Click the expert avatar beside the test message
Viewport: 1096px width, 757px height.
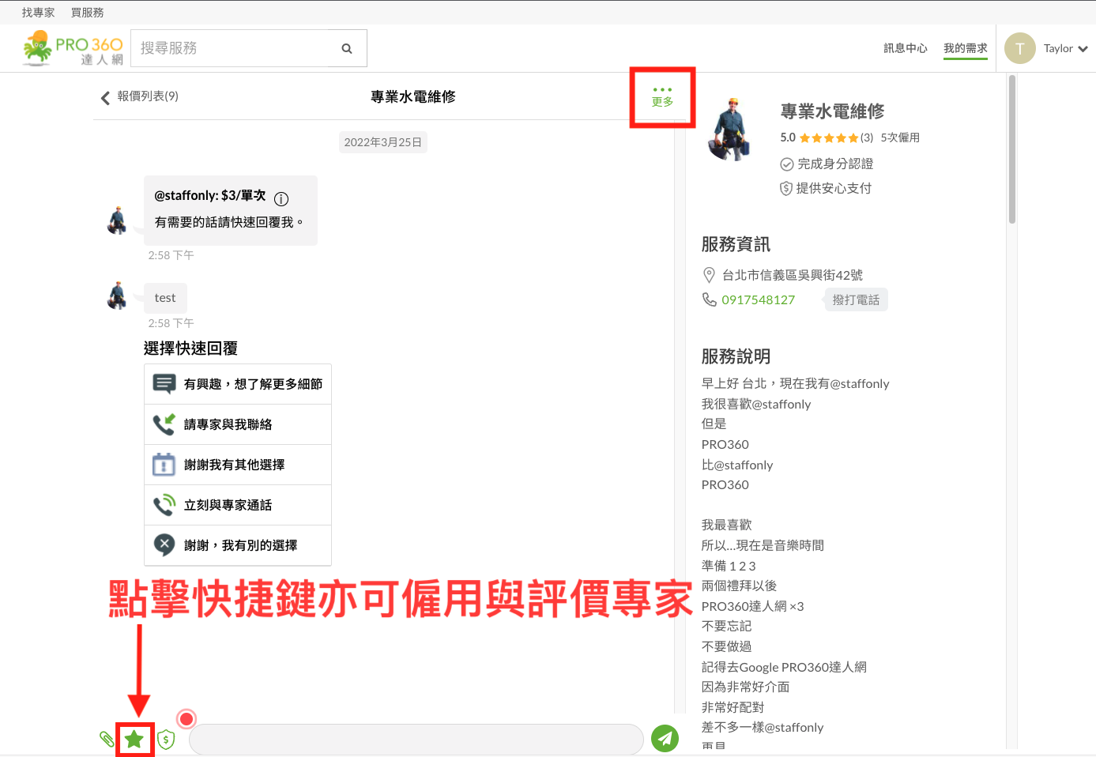(x=117, y=296)
